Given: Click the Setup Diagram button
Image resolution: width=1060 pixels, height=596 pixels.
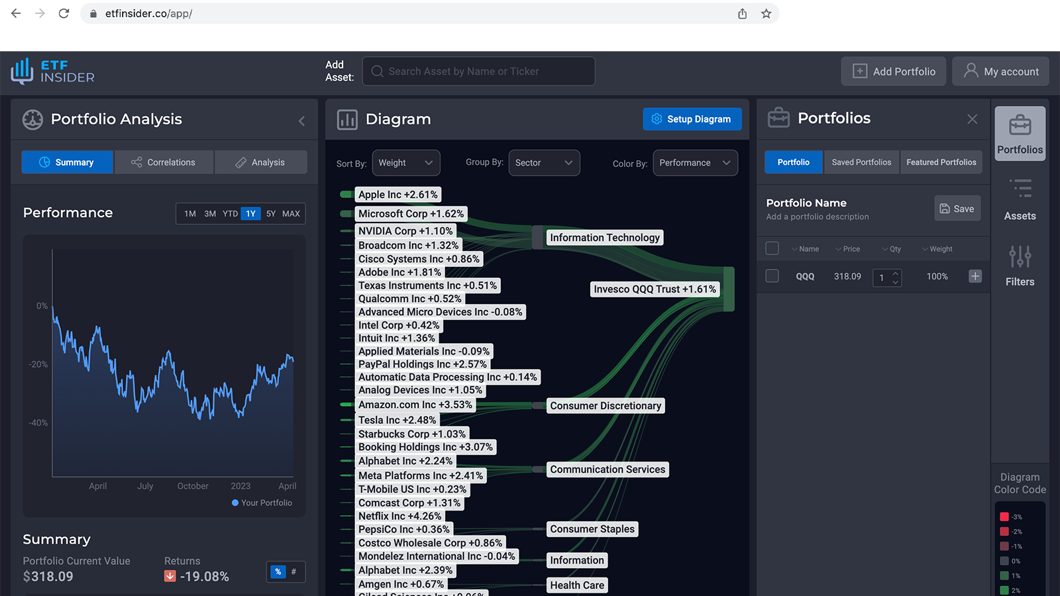Looking at the screenshot, I should [x=692, y=119].
